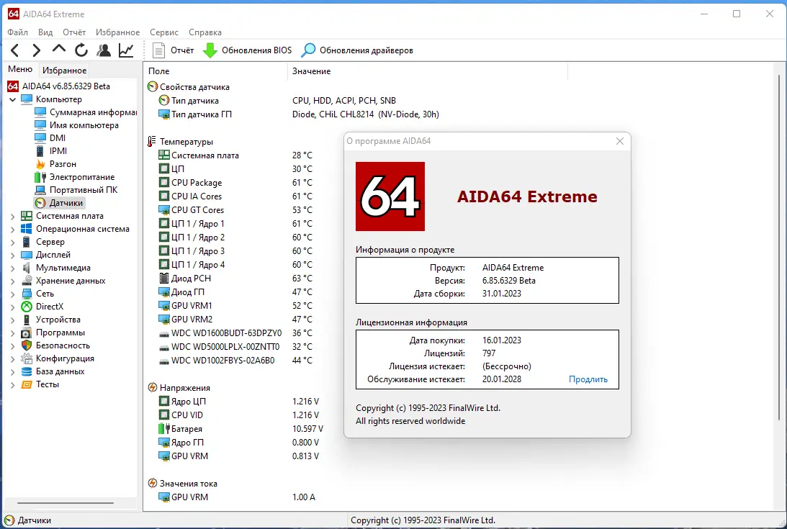Click the Значения тока lightning icon
The height and width of the screenshot is (529, 787).
pos(153,484)
